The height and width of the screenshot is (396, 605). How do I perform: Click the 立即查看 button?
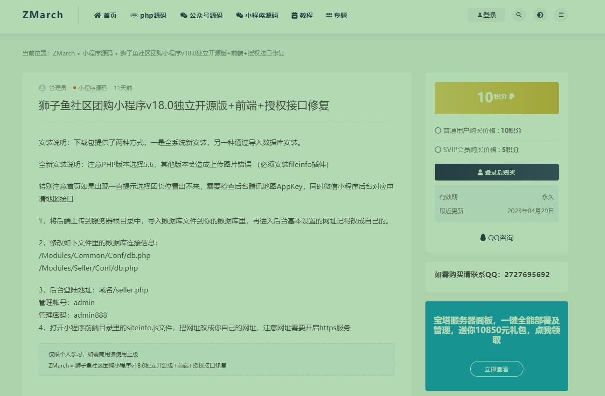(x=496, y=369)
